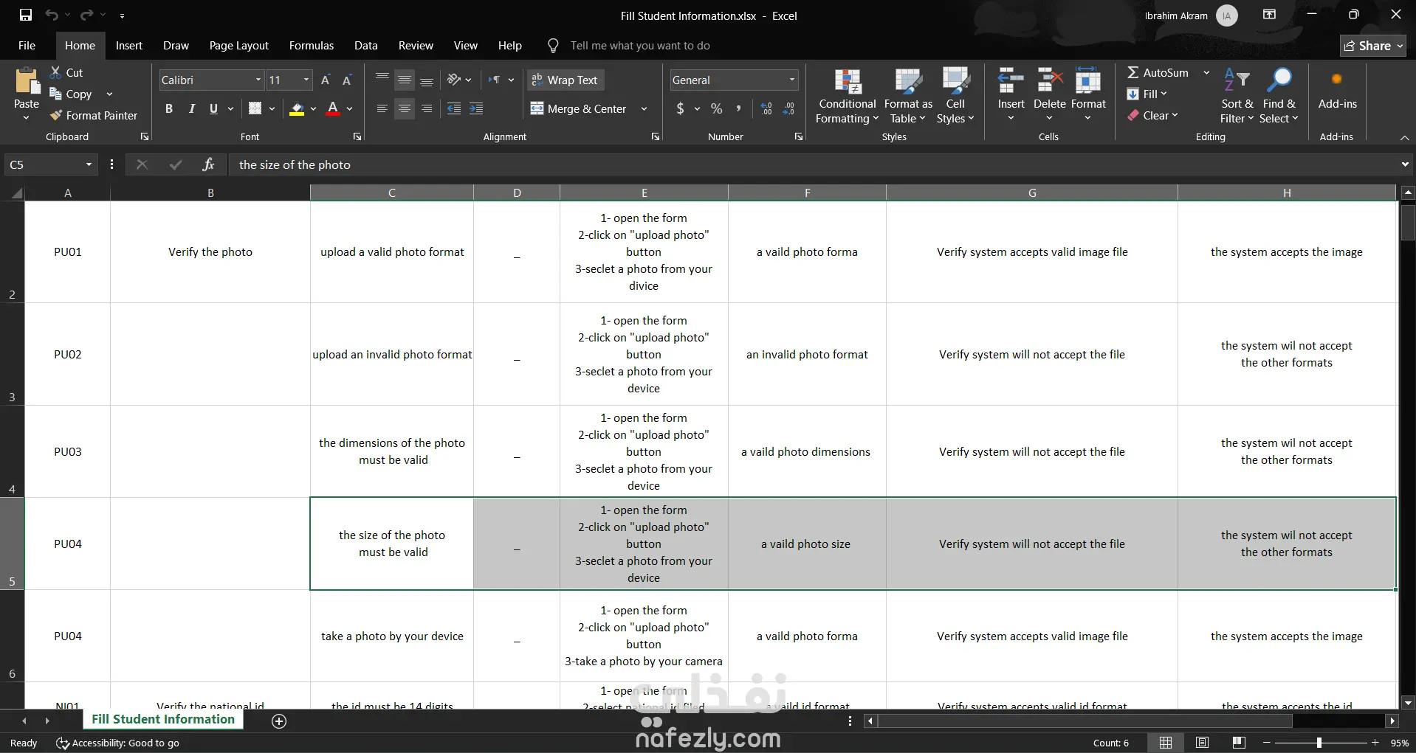Image resolution: width=1416 pixels, height=753 pixels.
Task: Click the Insert Function fx icon
Action: click(208, 164)
